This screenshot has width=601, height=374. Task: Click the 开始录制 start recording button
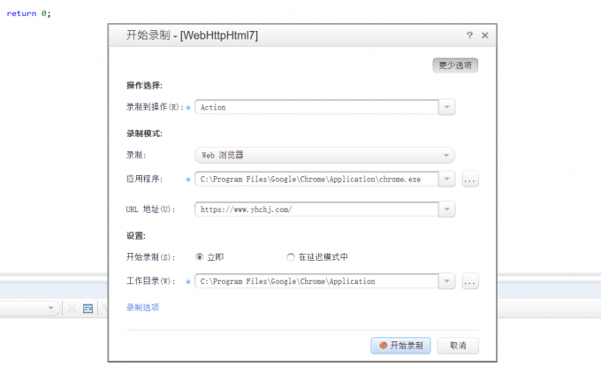[x=400, y=346]
